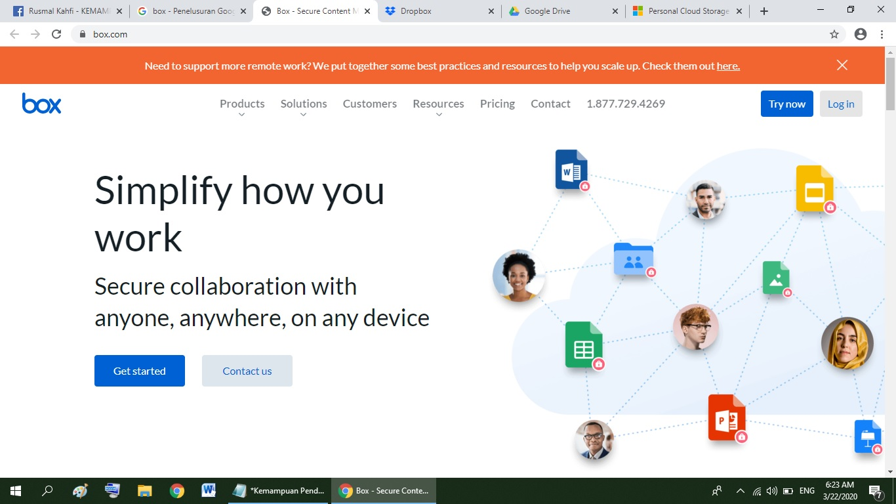This screenshot has height=504, width=896.
Task: Click the Log in button
Action: (841, 104)
